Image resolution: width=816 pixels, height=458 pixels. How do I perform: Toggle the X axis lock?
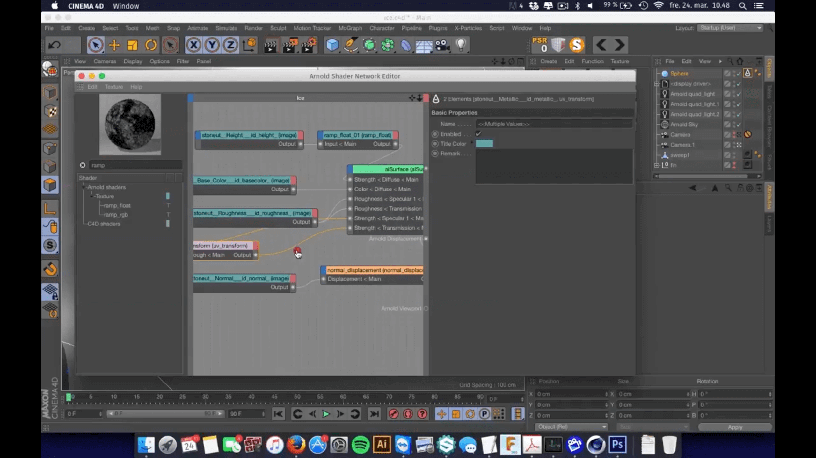tap(193, 45)
